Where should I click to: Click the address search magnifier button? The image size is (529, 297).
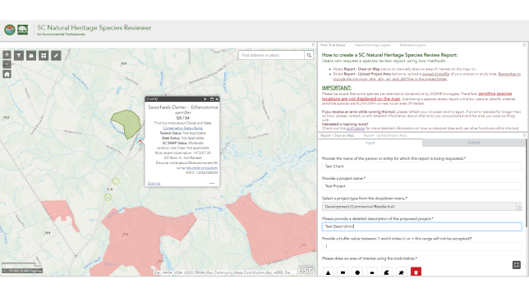click(x=309, y=55)
